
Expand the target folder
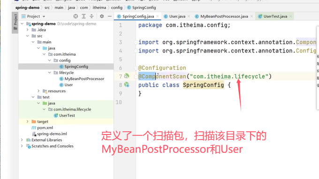[28, 121]
